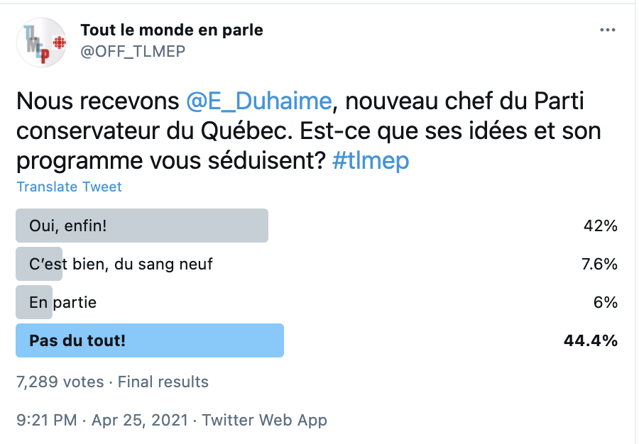Click Translate Tweet
Image resolution: width=639 pixels, height=444 pixels.
pyautogui.click(x=69, y=187)
